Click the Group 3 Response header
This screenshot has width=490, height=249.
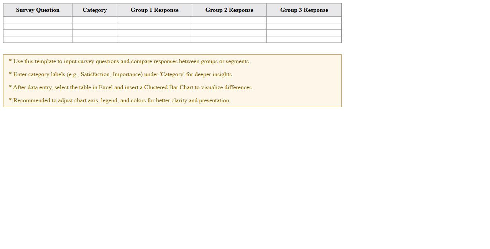(x=304, y=10)
